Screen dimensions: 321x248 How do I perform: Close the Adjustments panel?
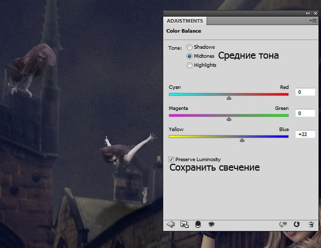pos(316,13)
